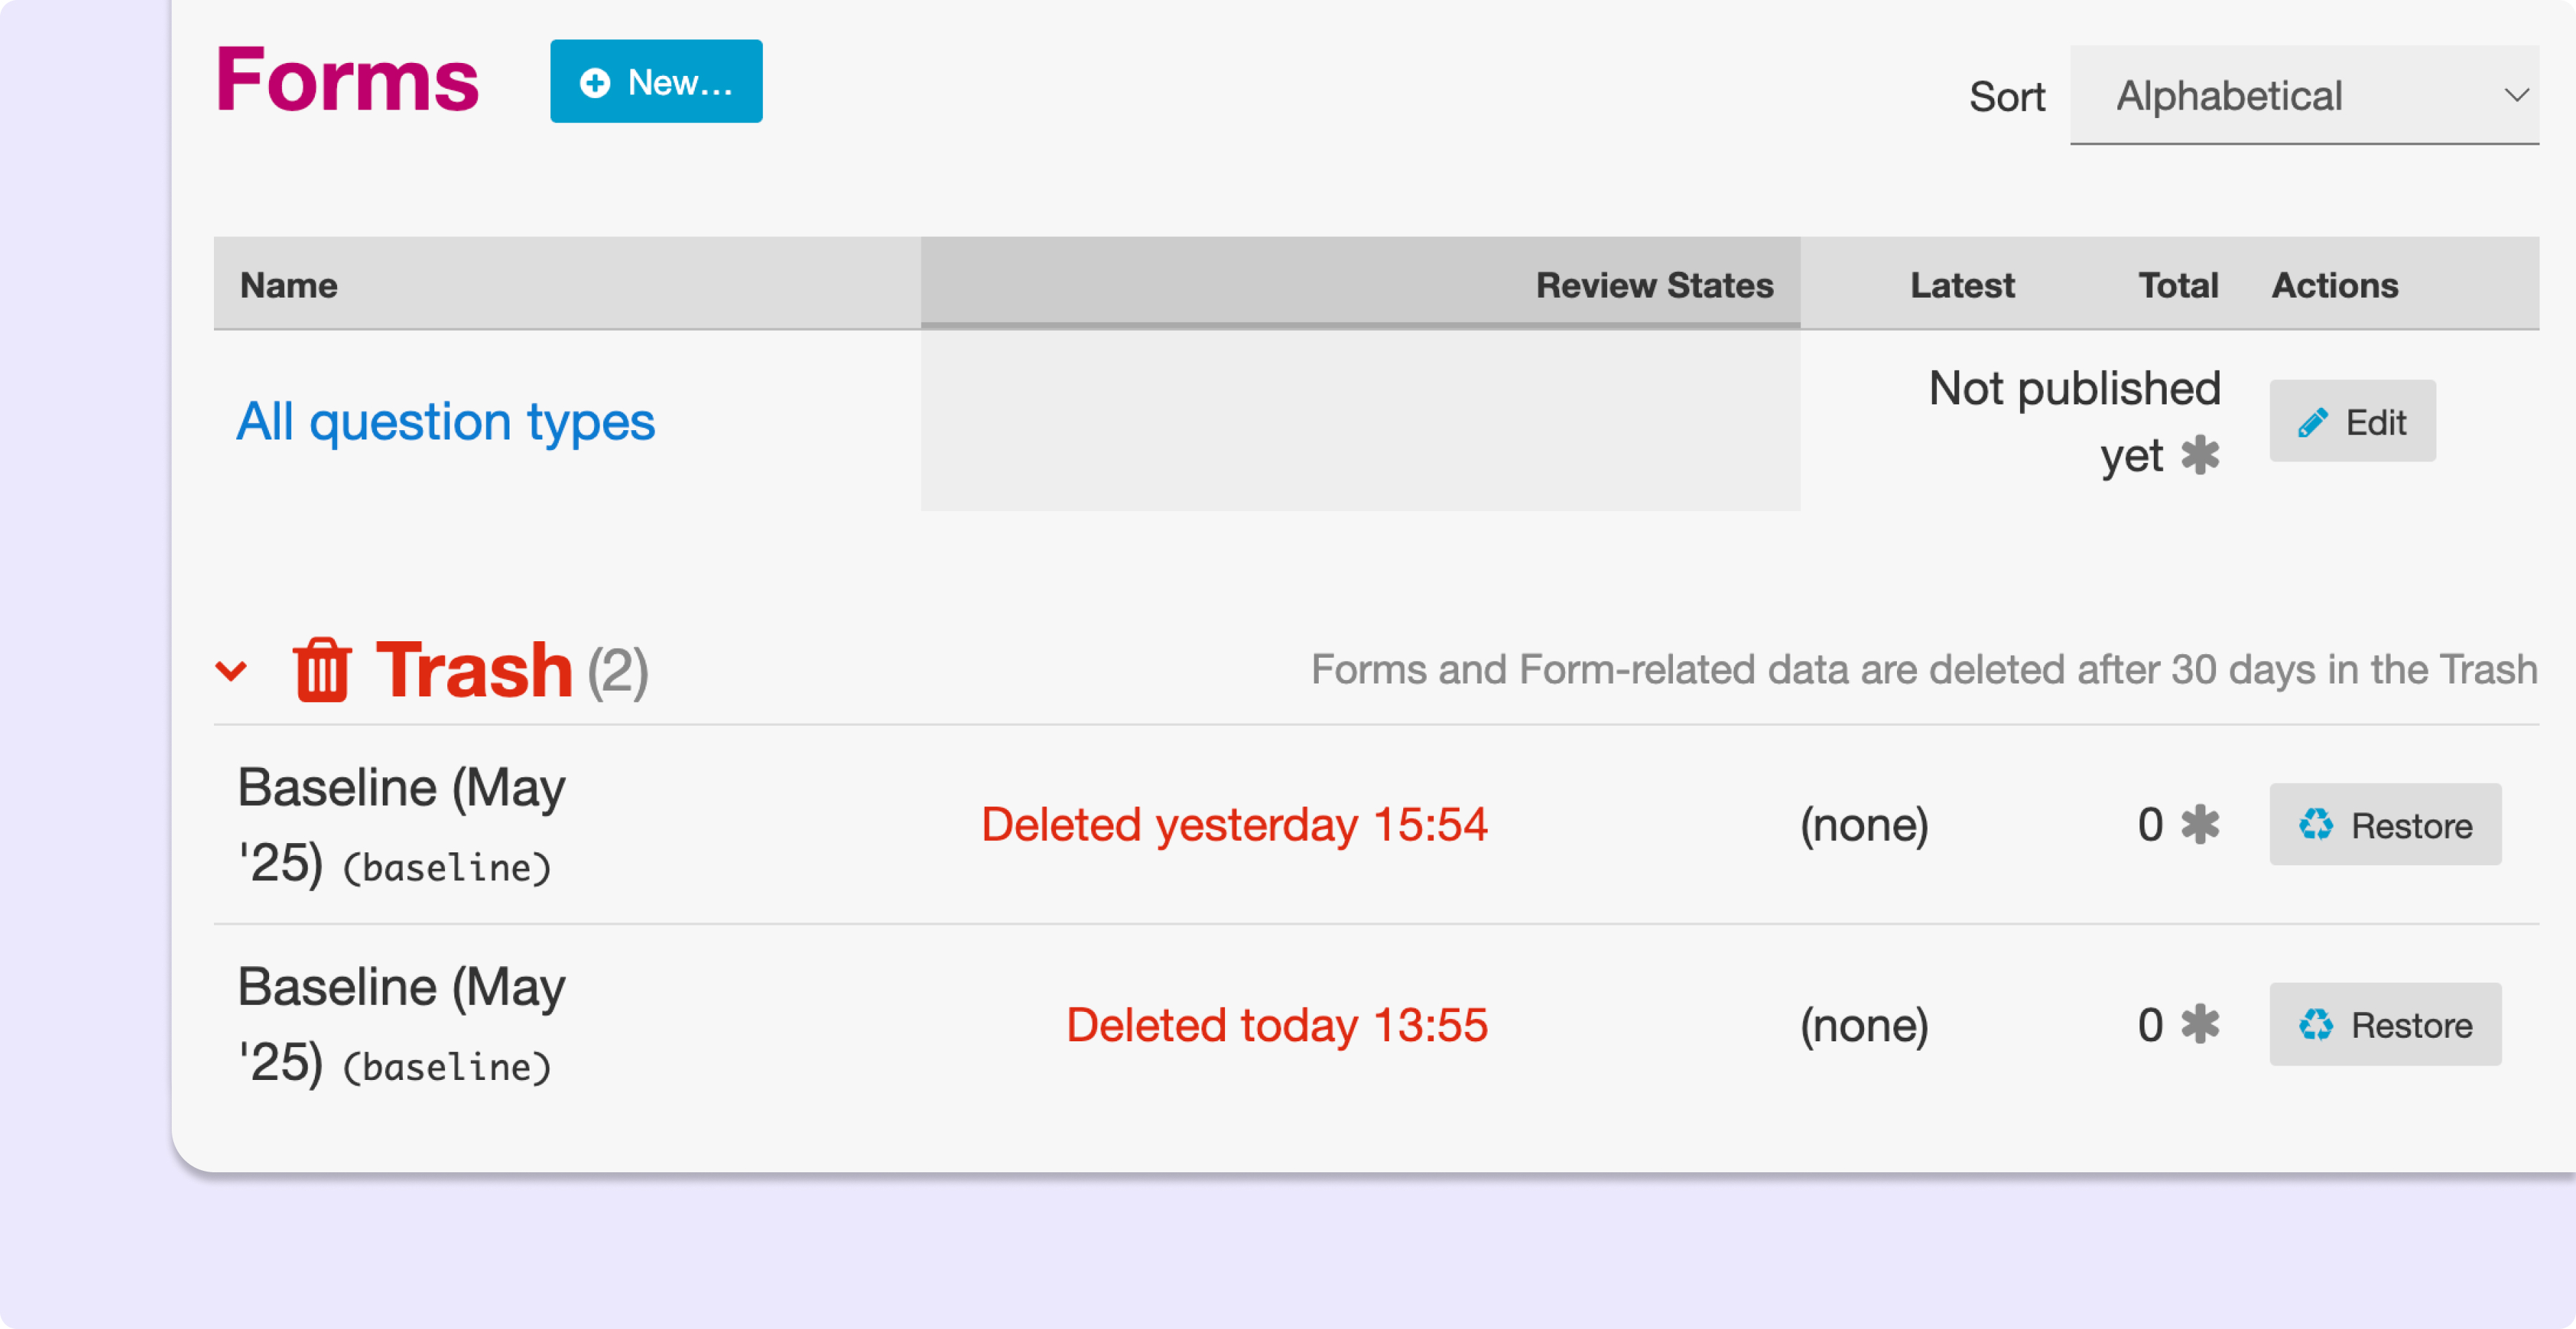Click recycle icon for form deleted today
The width and height of the screenshot is (2576, 1329).
(x=2316, y=1025)
